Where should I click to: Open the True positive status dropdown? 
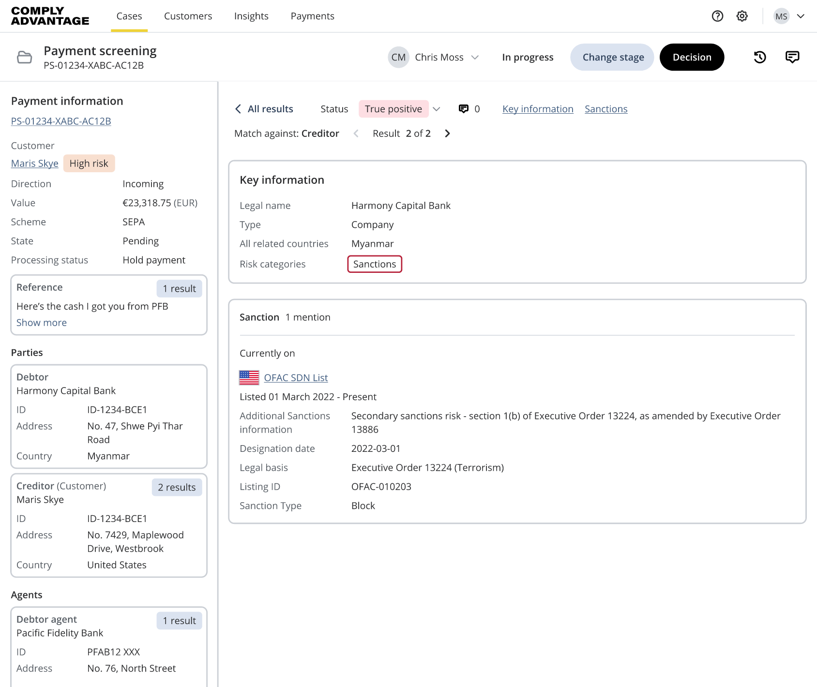click(x=436, y=109)
